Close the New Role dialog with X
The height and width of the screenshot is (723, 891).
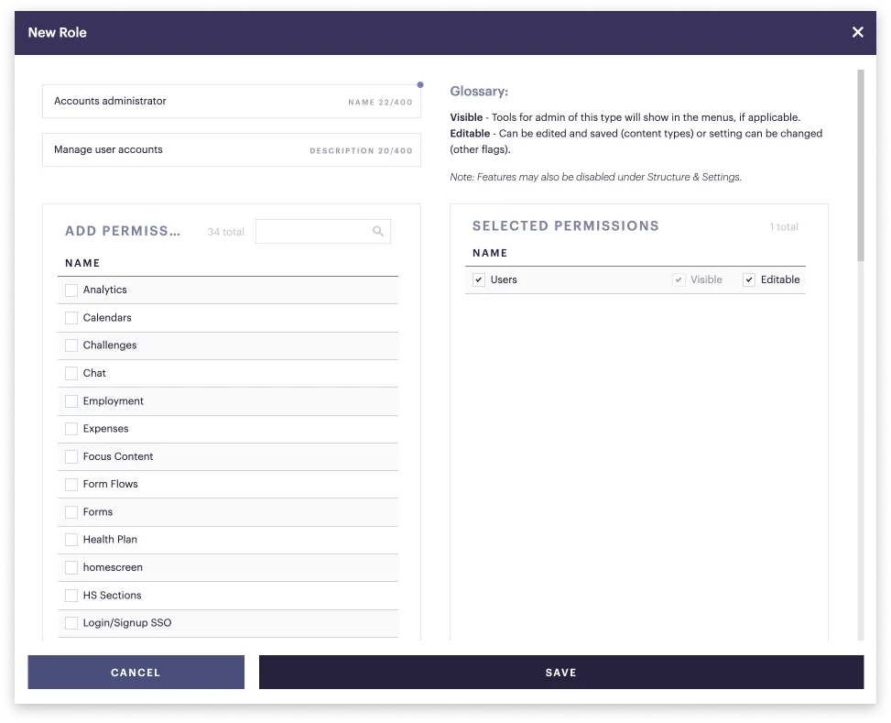857,32
